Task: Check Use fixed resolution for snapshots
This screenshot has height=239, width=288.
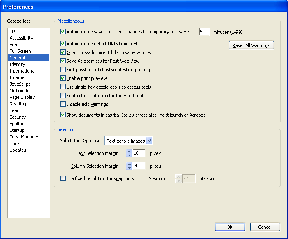Action: 63,178
